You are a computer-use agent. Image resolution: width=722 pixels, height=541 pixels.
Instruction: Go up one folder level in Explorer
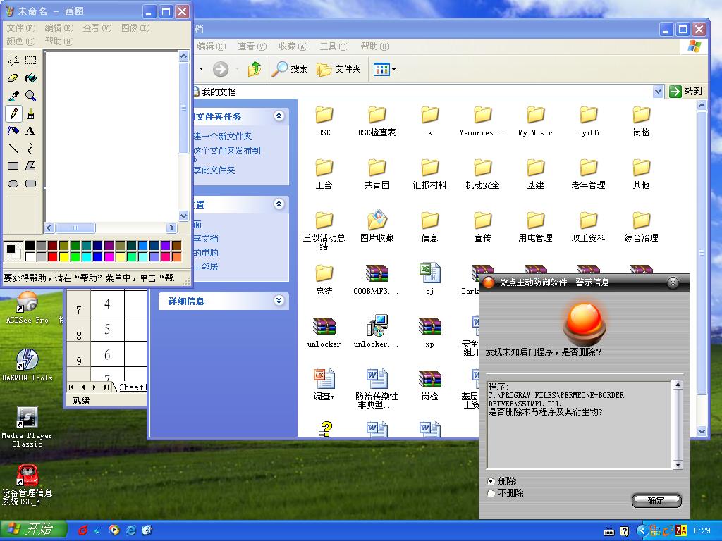(x=255, y=69)
